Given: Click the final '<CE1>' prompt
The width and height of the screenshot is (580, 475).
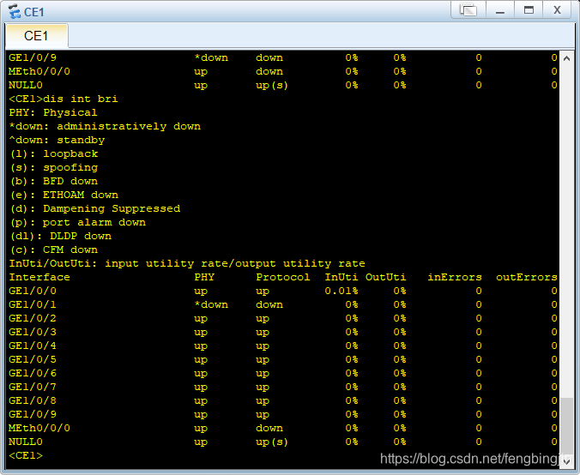Looking at the screenshot, I should click(26, 455).
